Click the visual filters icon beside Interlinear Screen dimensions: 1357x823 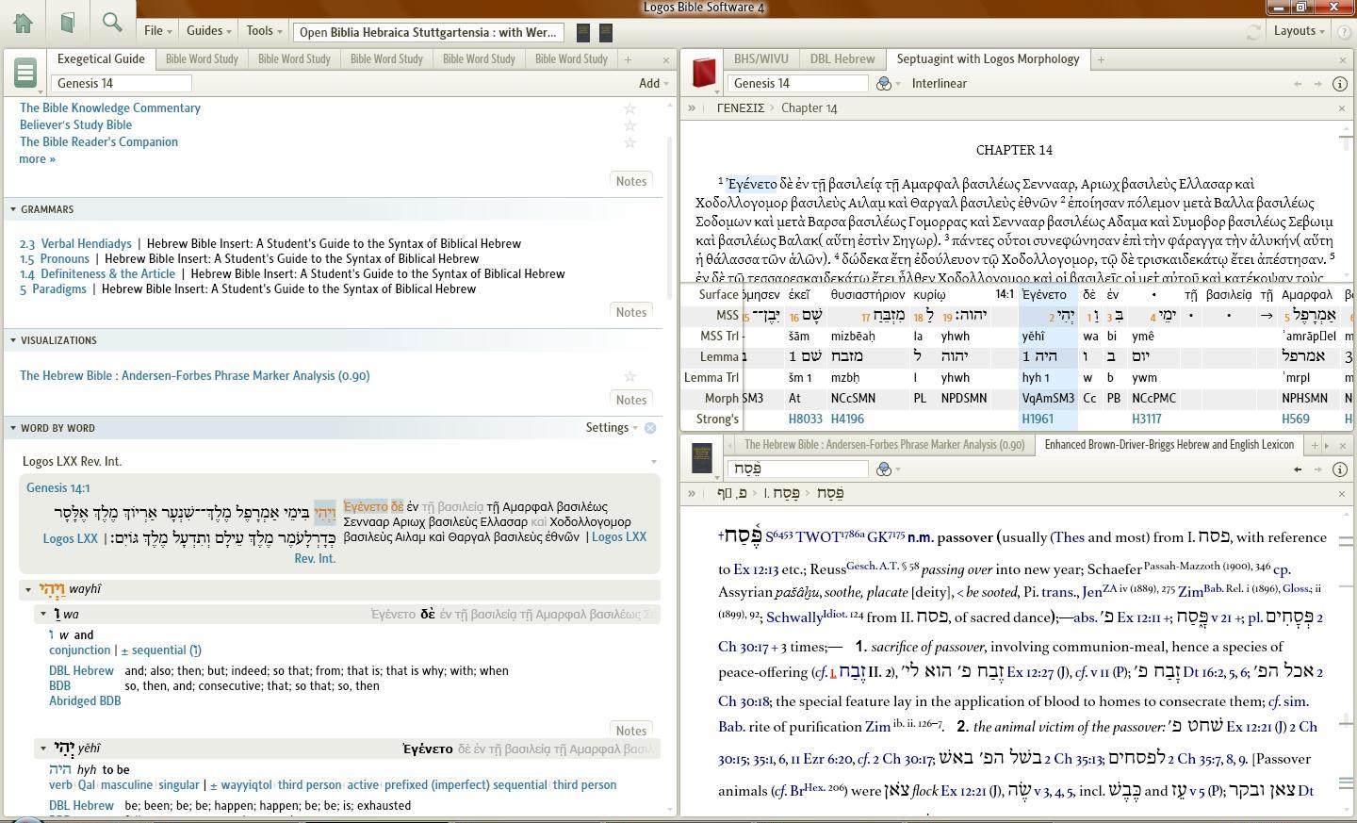pyautogui.click(x=884, y=83)
